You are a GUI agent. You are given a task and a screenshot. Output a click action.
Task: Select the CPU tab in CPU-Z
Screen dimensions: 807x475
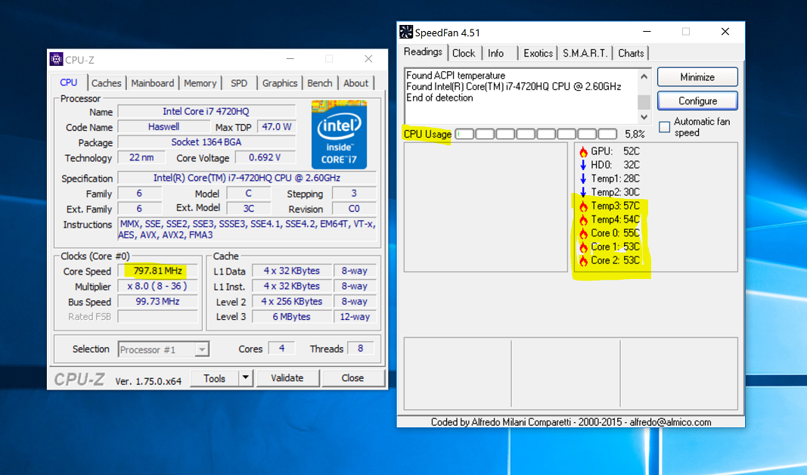69,82
